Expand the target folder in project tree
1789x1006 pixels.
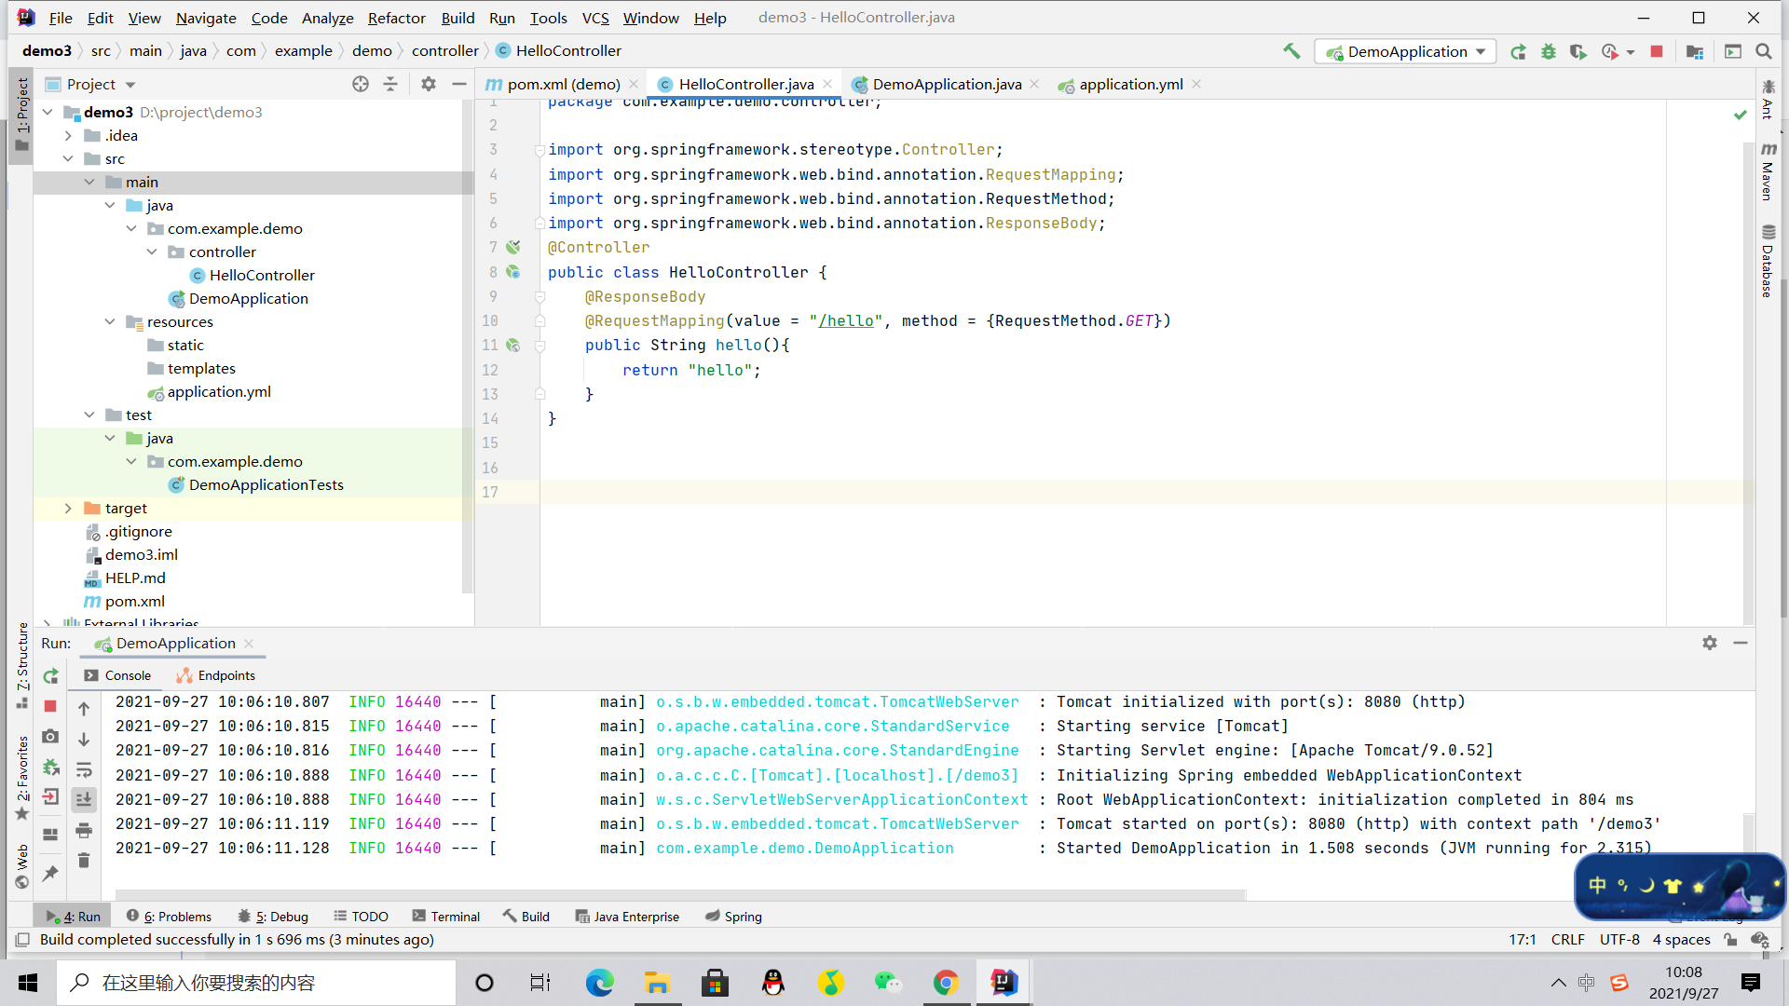click(68, 508)
